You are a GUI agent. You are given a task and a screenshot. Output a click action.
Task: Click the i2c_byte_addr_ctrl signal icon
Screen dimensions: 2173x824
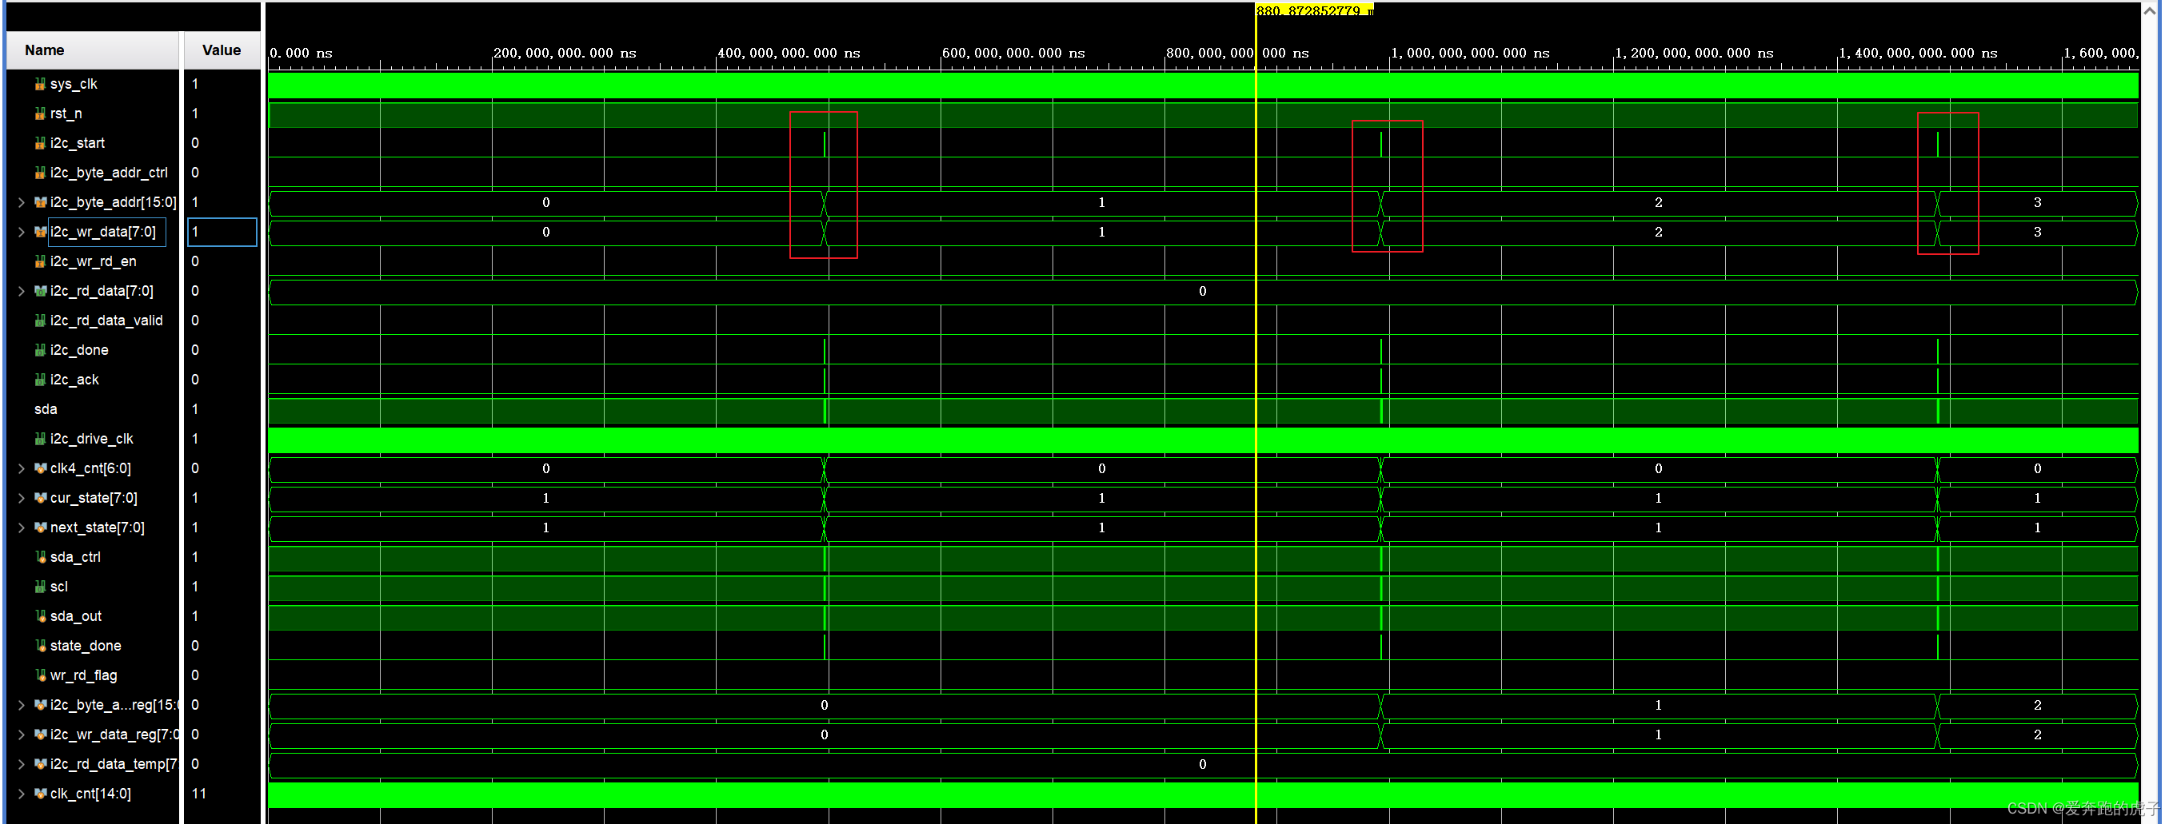[40, 173]
